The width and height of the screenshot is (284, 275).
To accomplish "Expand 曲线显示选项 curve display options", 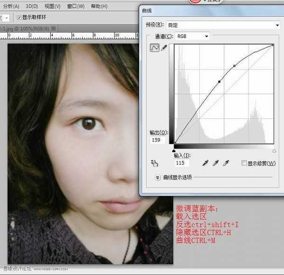I will (x=158, y=177).
